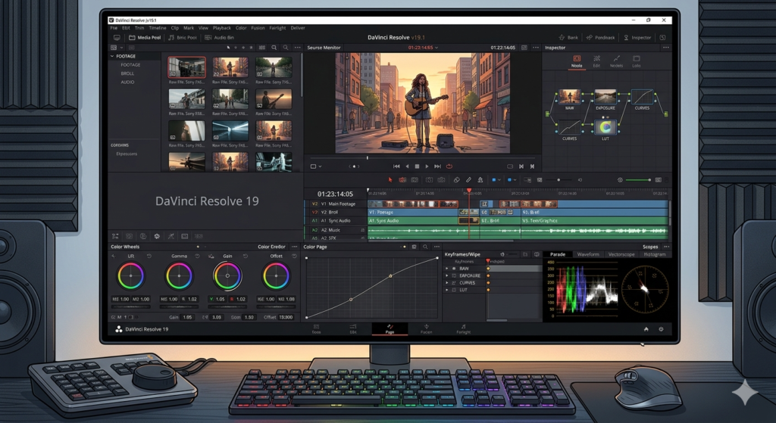Click the monitor icon left of Media Pool
The height and width of the screenshot is (423, 776).
[117, 38]
